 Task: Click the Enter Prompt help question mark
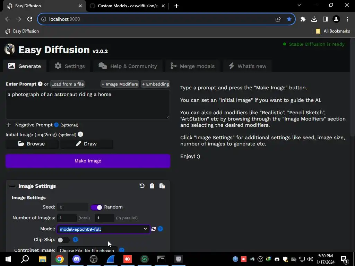tap(40, 84)
